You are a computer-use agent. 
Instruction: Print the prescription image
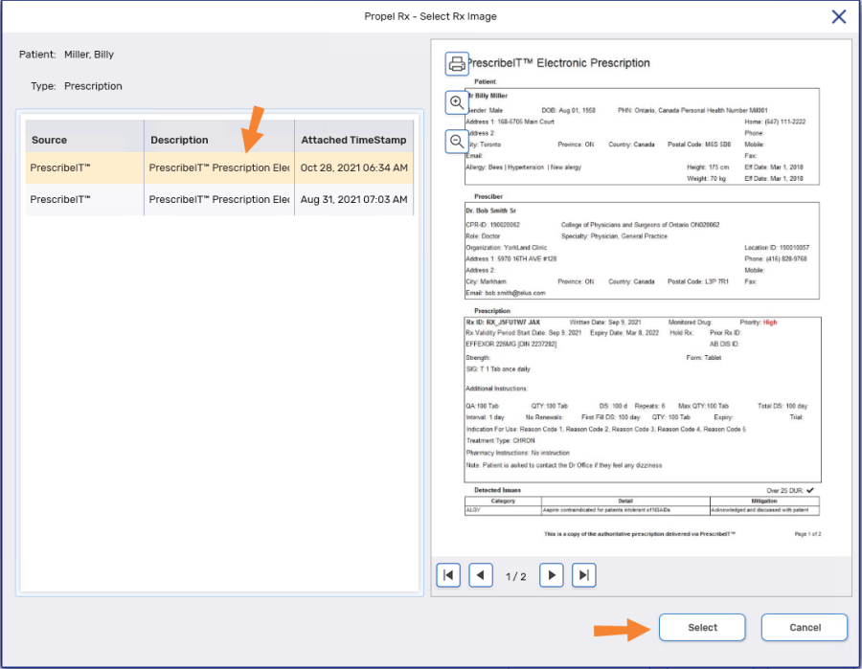coord(457,63)
